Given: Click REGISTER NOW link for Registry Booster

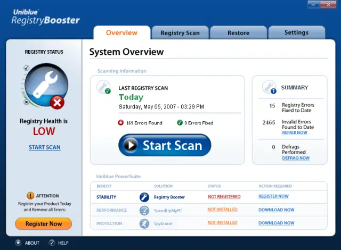Looking at the screenshot, I should point(273,196).
